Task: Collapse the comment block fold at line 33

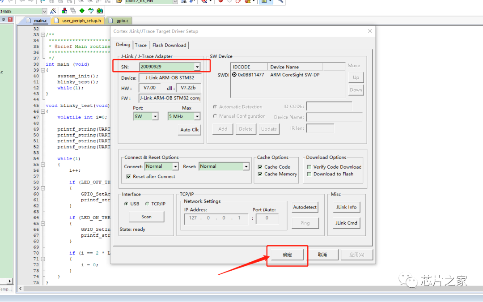Action: (x=42, y=35)
